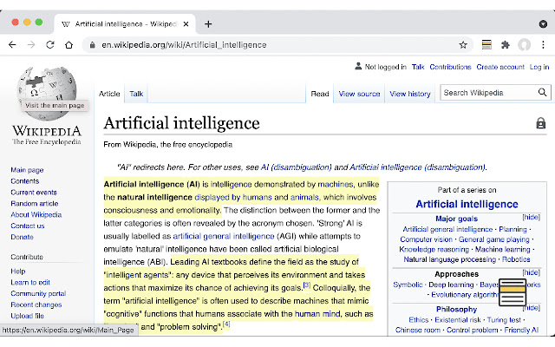Viewport: 555px width, 347px height.
Task: Open the highlighter extension toolbar icon
Action: (x=486, y=44)
